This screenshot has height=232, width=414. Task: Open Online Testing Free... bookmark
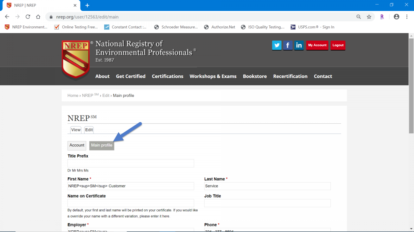(76, 27)
